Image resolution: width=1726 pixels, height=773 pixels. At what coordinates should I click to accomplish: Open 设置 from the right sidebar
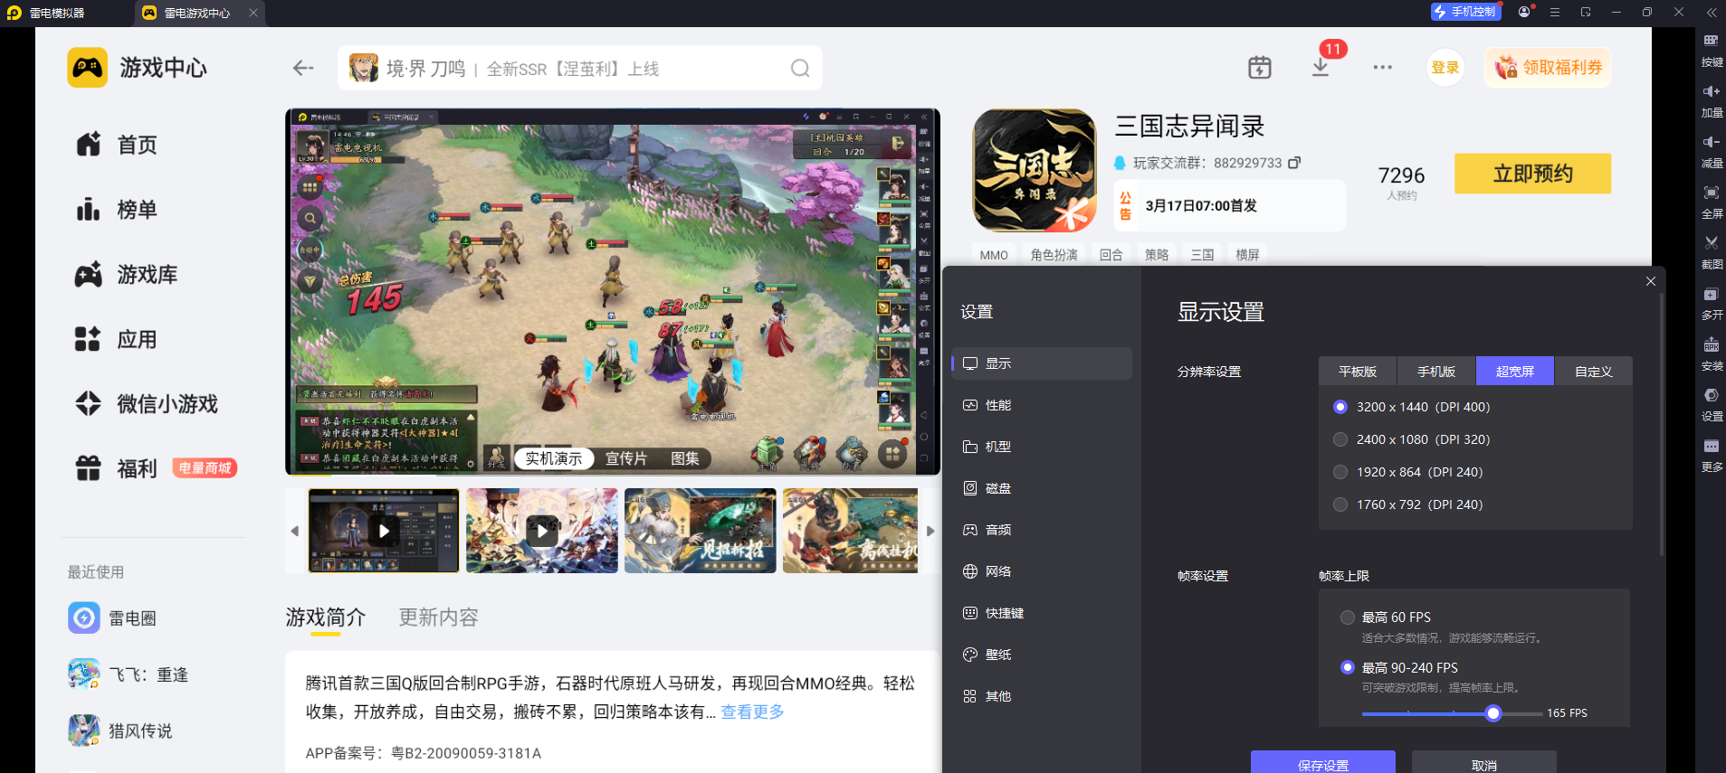1712,404
